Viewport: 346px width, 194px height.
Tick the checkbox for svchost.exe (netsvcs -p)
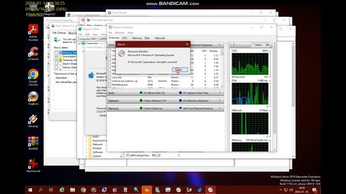pyautogui.click(x=110, y=81)
